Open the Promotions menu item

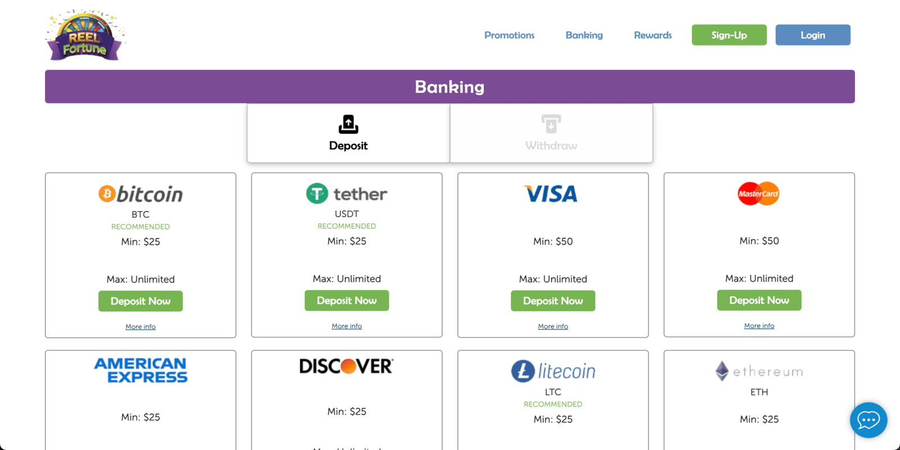(x=510, y=35)
